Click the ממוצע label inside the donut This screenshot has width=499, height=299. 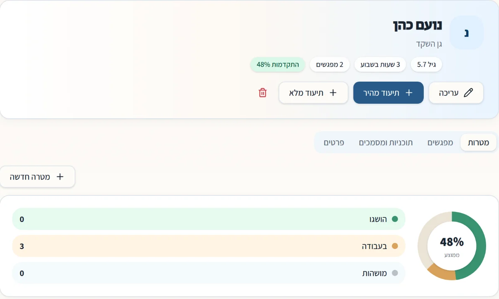[452, 255]
